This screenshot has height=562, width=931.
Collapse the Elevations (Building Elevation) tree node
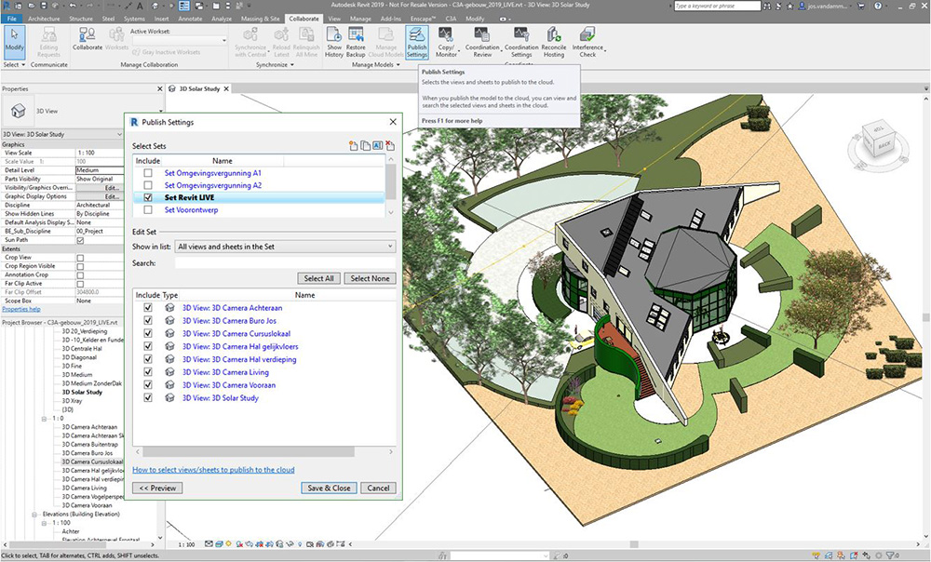click(35, 514)
